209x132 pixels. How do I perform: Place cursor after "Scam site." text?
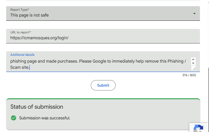(29, 67)
